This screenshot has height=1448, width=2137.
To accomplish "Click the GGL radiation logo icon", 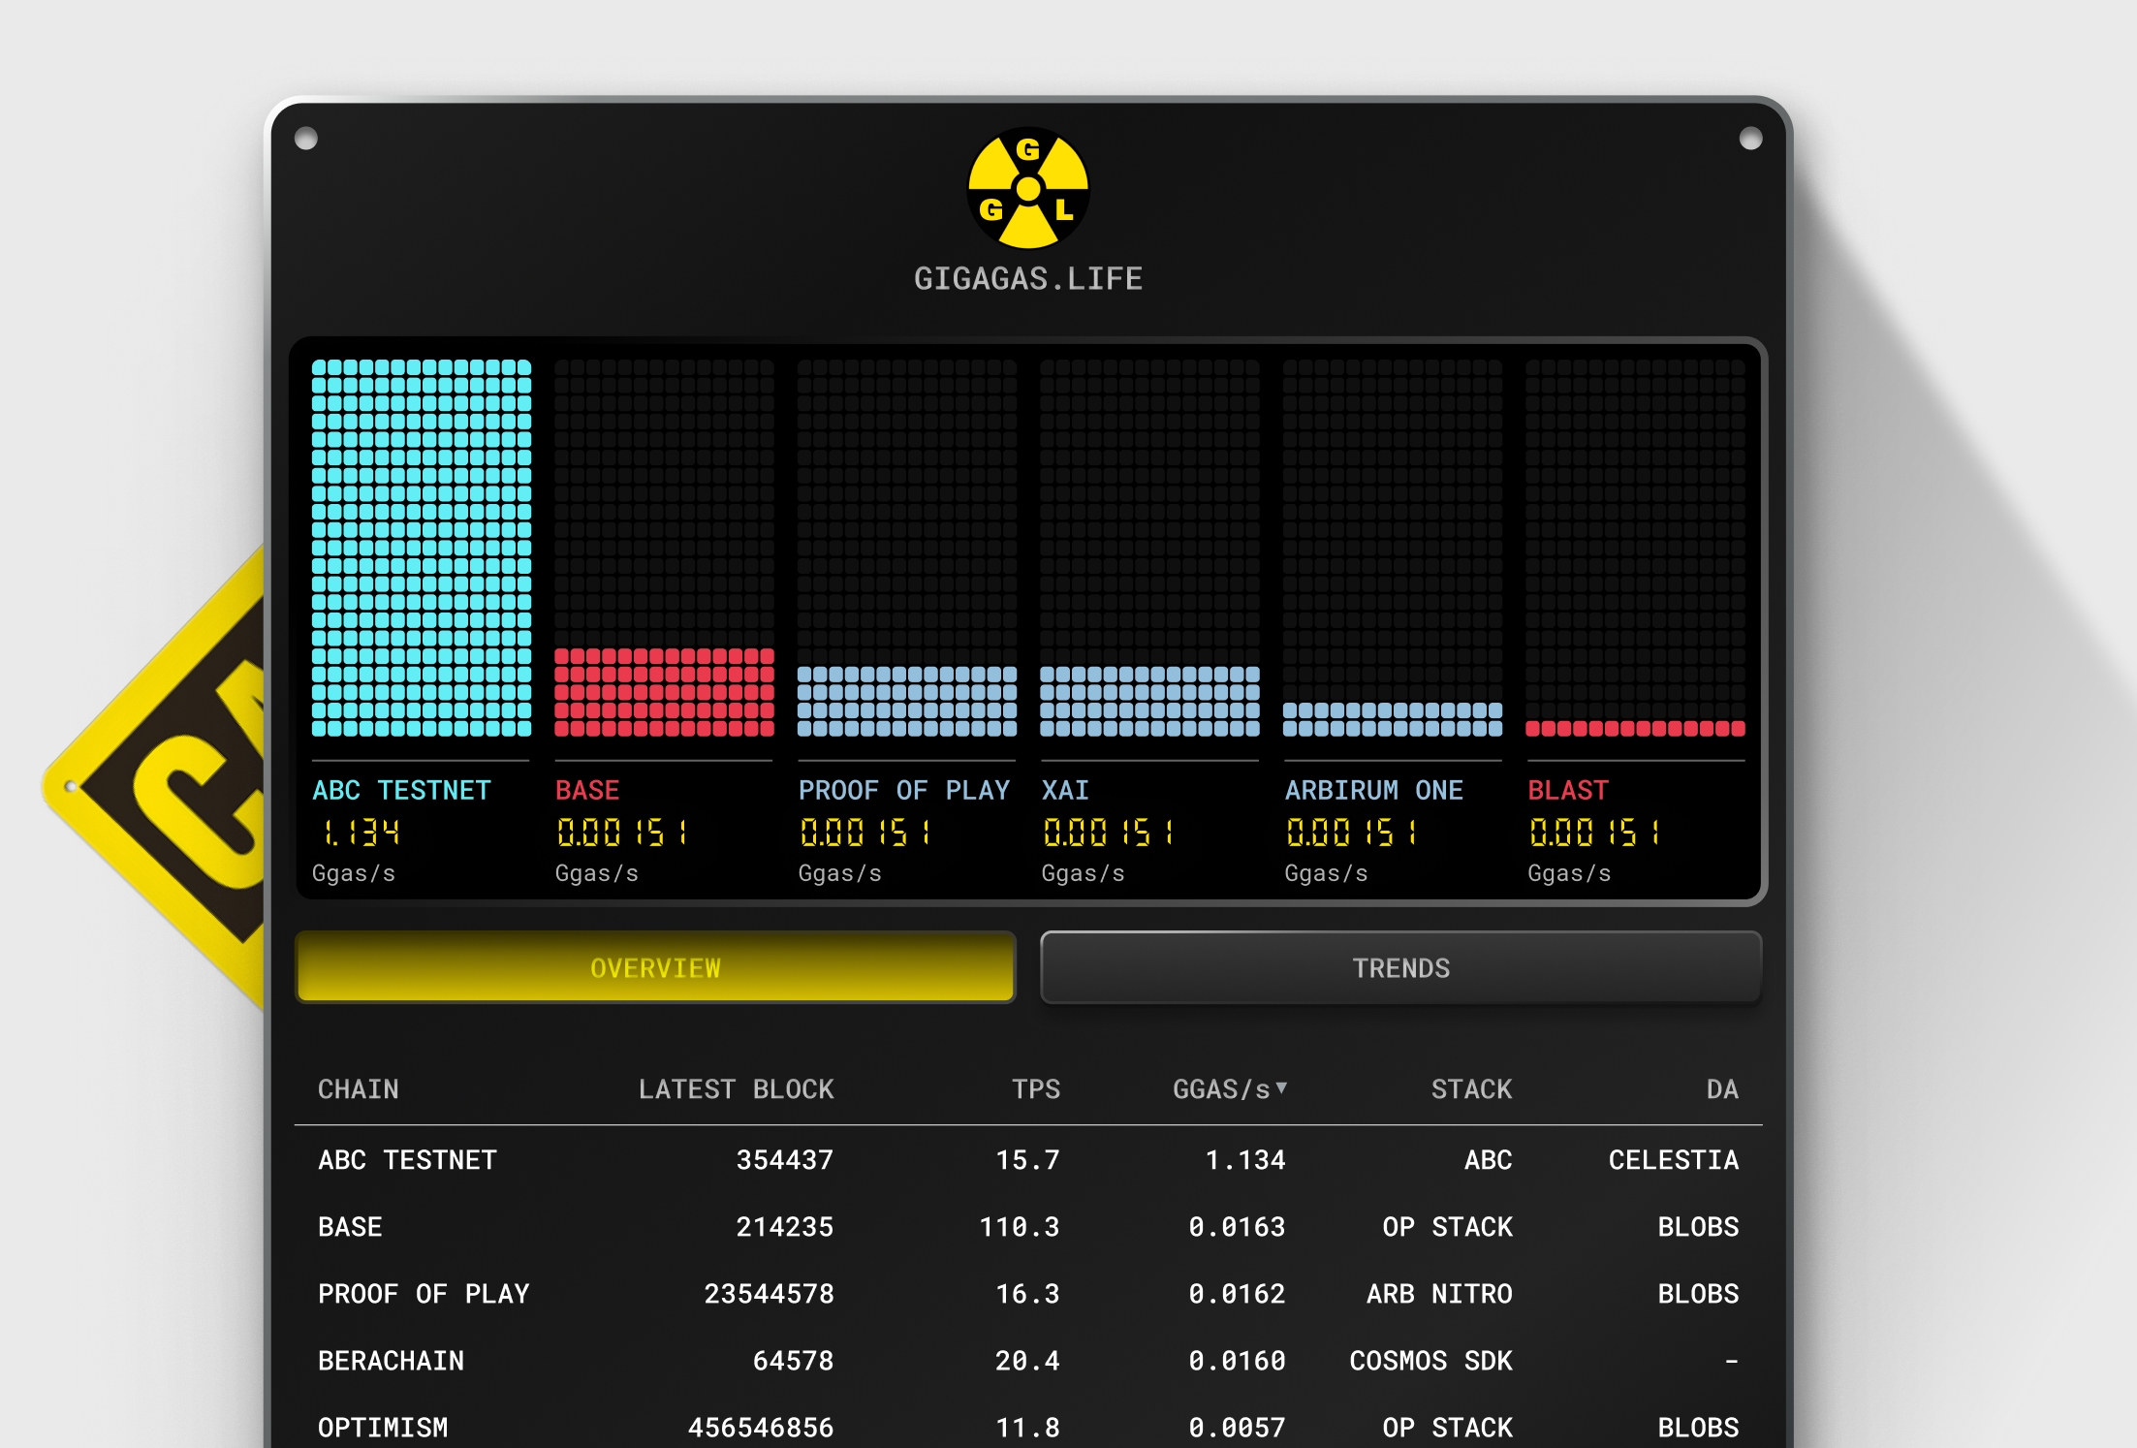I will click(x=1028, y=188).
